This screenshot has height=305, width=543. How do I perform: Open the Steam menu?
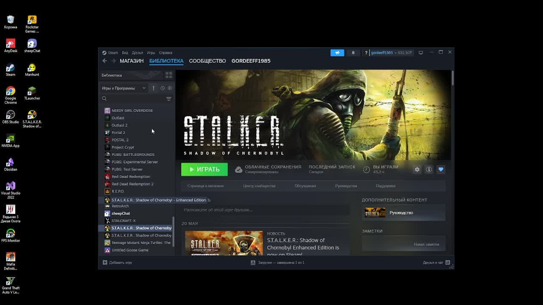pos(110,53)
